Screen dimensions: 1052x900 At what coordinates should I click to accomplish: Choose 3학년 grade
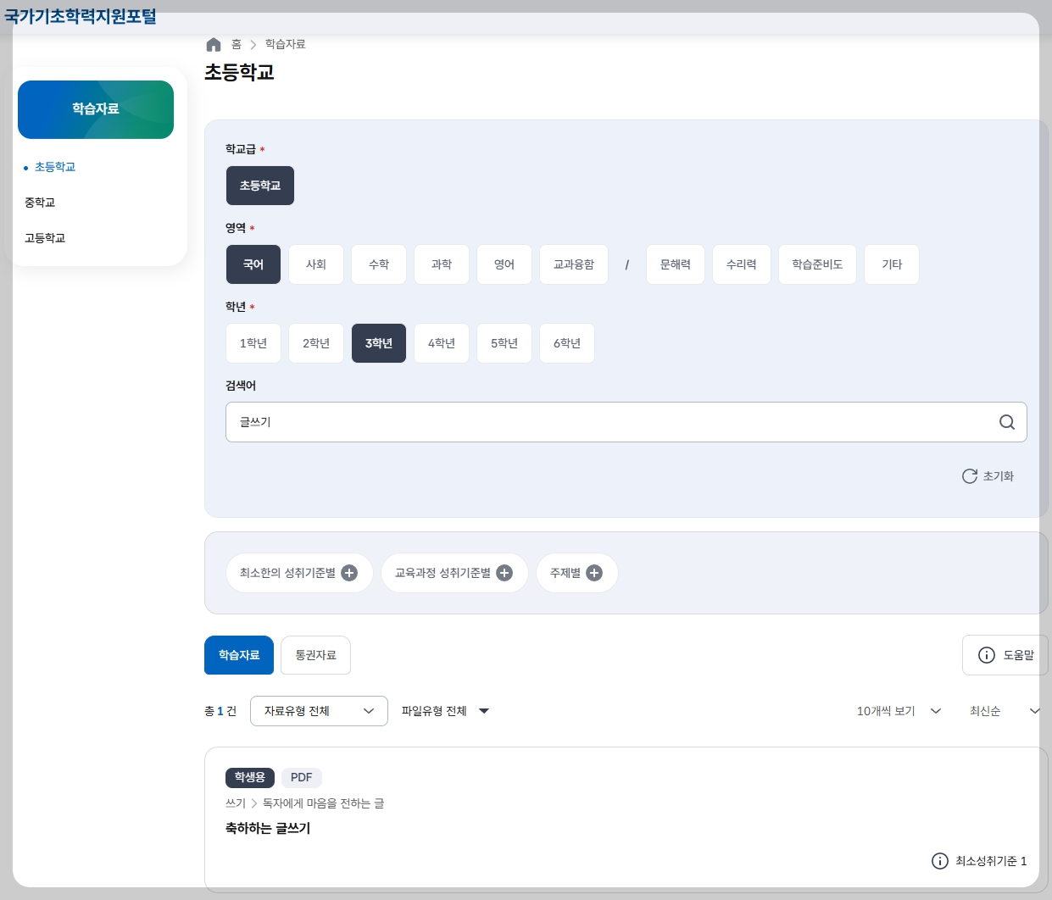coord(379,343)
